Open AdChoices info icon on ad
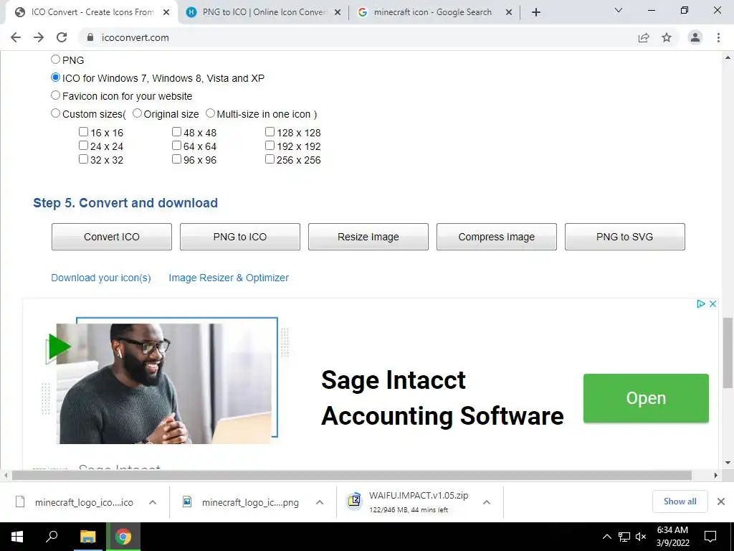This screenshot has height=551, width=734. 701,303
